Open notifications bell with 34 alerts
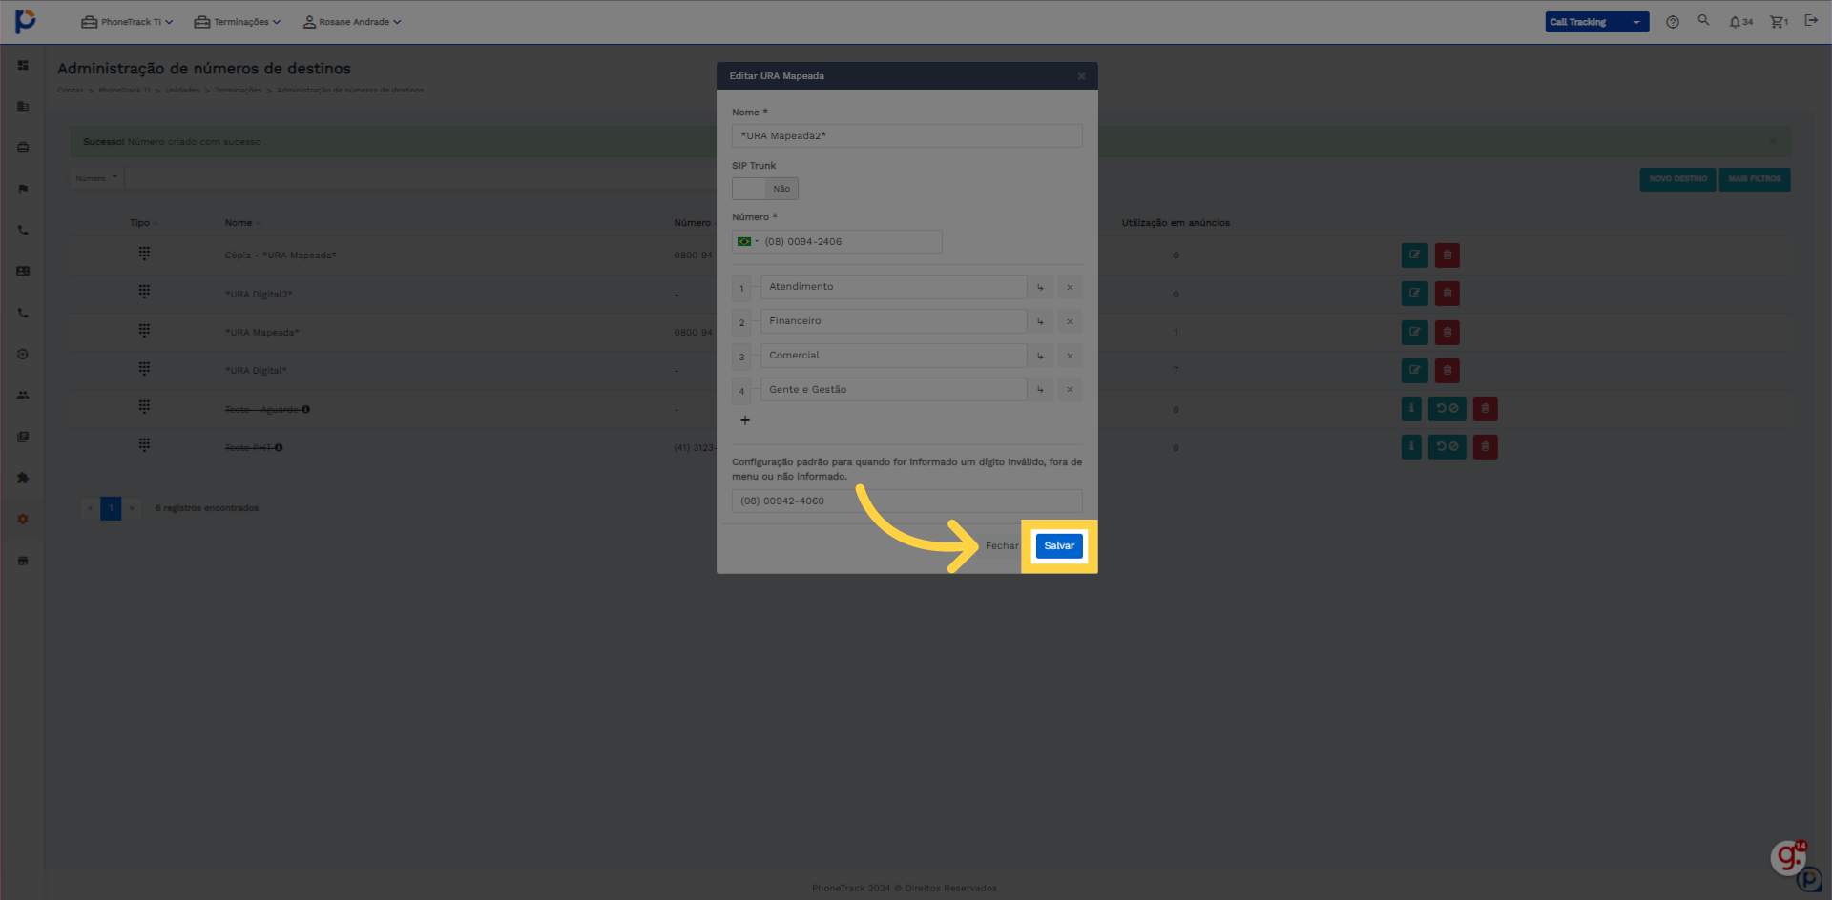The image size is (1832, 900). coord(1740,22)
